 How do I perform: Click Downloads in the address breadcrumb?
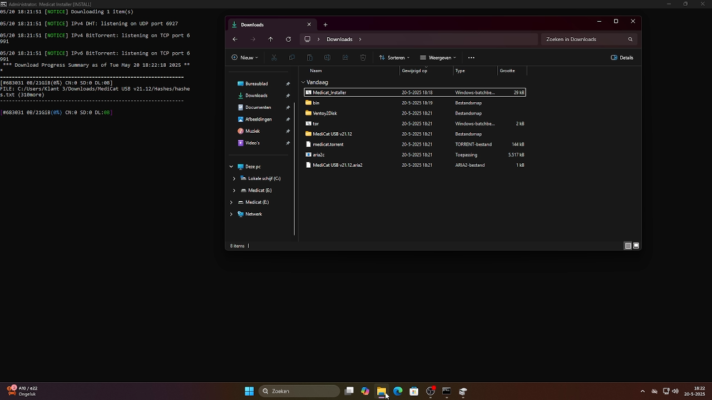point(339,39)
